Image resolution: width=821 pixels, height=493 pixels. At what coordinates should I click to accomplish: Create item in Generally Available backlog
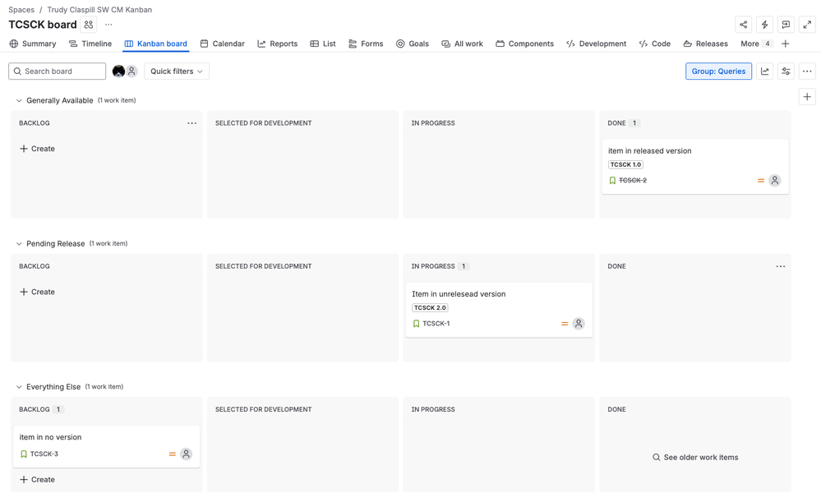37,150
